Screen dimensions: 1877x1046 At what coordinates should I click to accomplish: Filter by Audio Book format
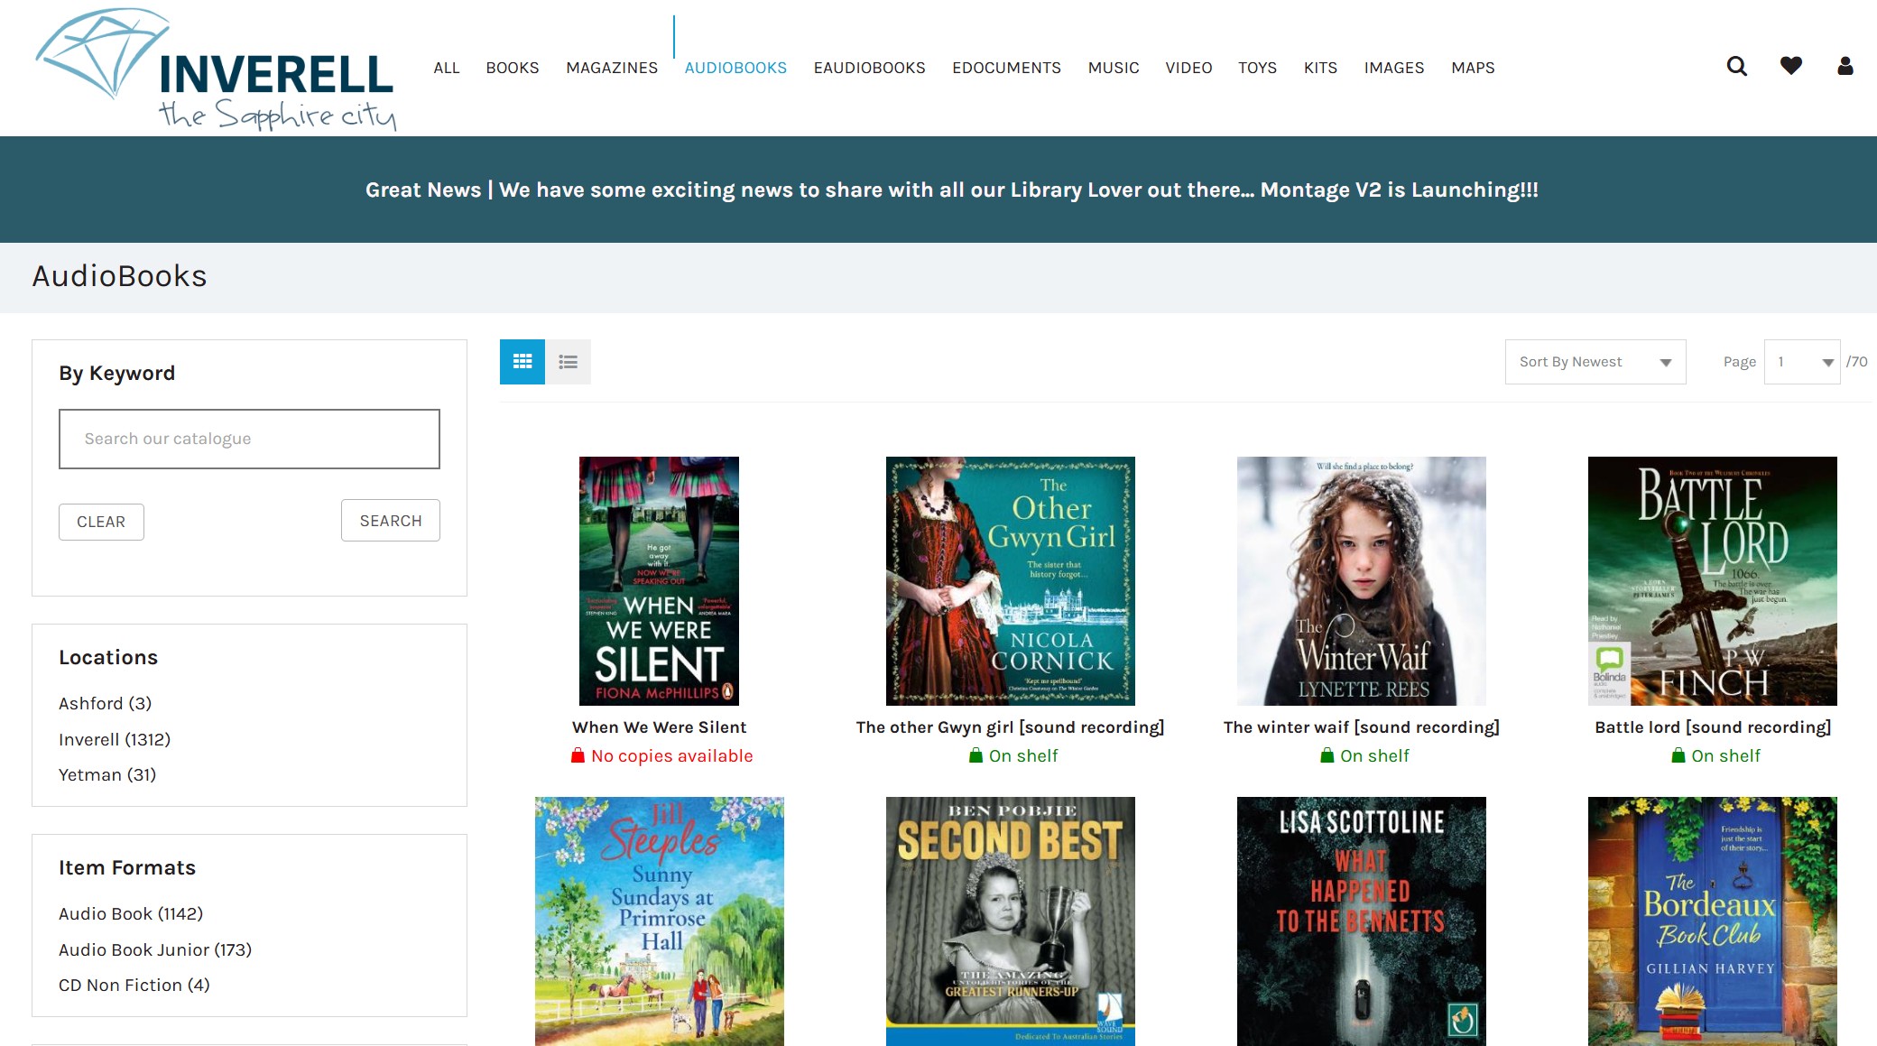coord(131,913)
